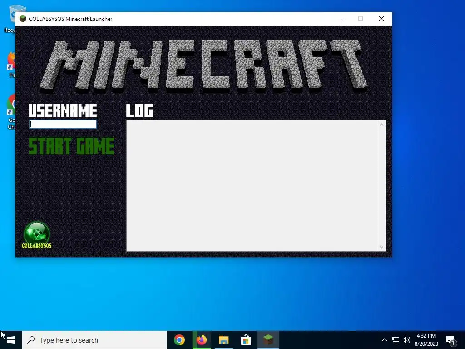This screenshot has width=465, height=349.
Task: Open Firefox from the taskbar
Action: coord(202,340)
